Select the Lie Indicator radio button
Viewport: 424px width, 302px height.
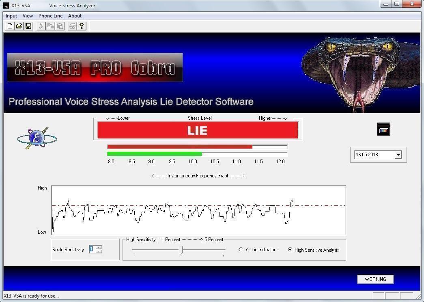tap(241, 250)
